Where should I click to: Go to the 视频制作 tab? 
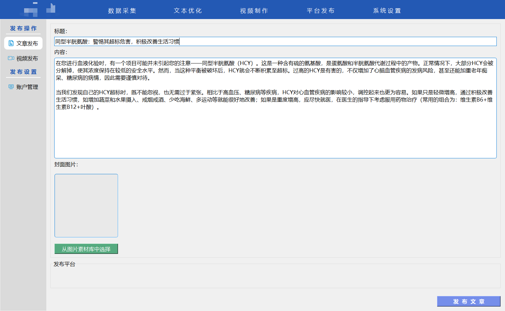point(254,11)
